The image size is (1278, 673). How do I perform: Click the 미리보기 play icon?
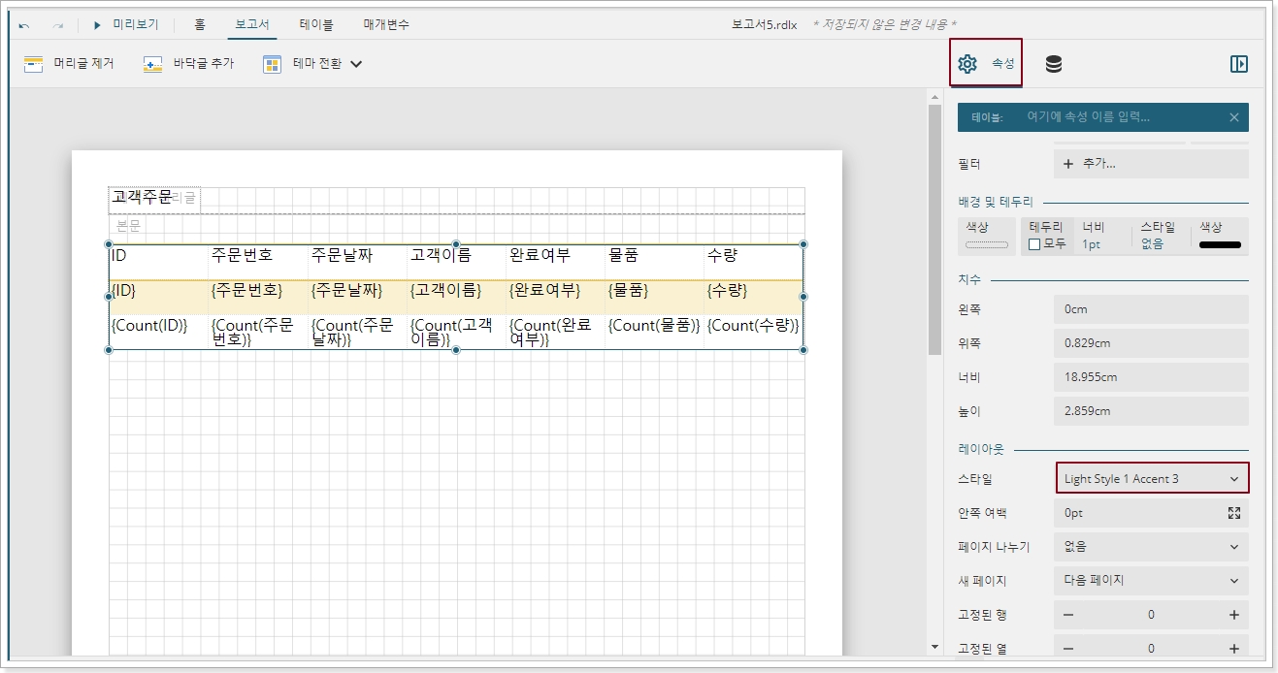pos(98,24)
